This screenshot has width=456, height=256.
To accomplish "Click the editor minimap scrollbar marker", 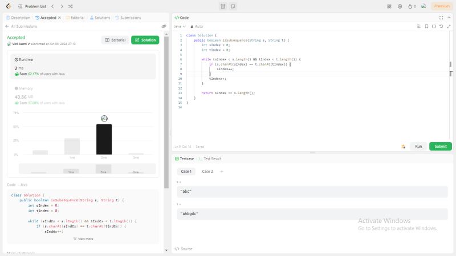I will coord(450,64).
